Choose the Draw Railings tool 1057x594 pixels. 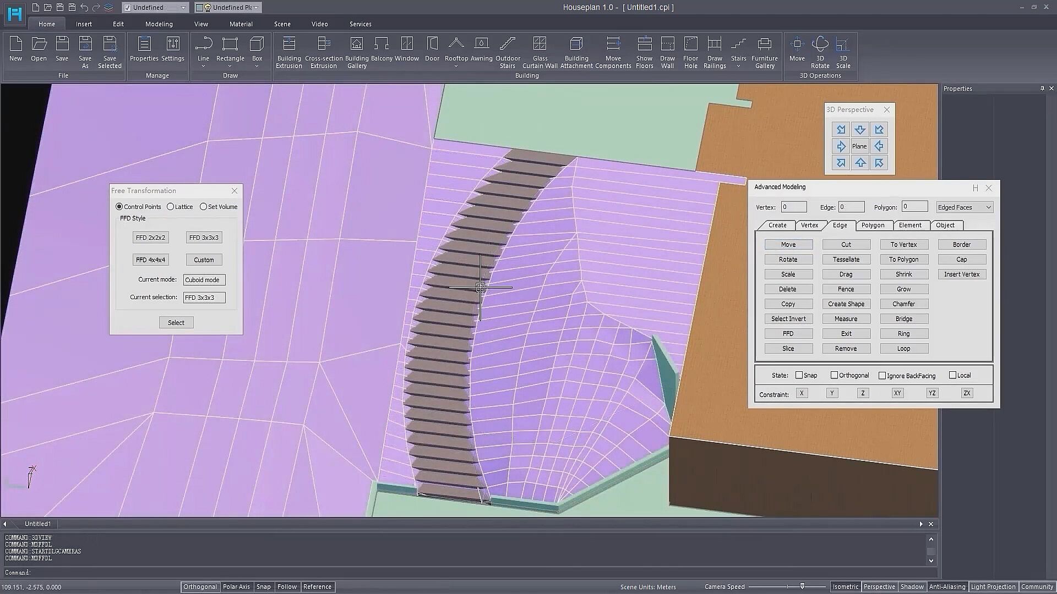coord(715,44)
